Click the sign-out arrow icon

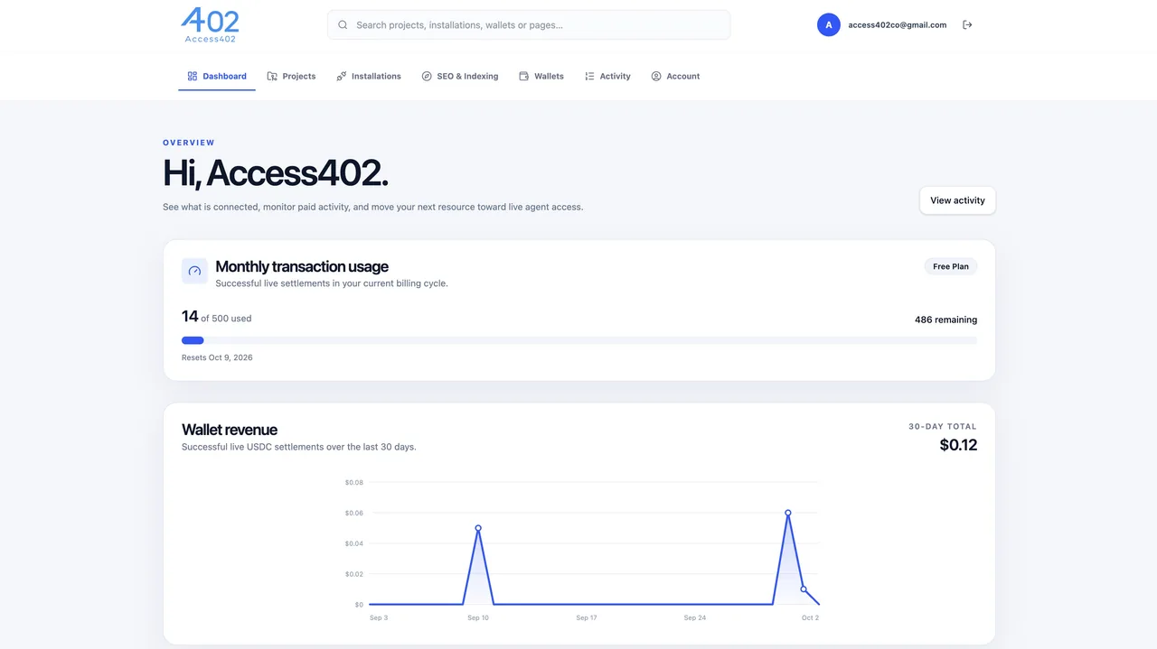point(967,25)
